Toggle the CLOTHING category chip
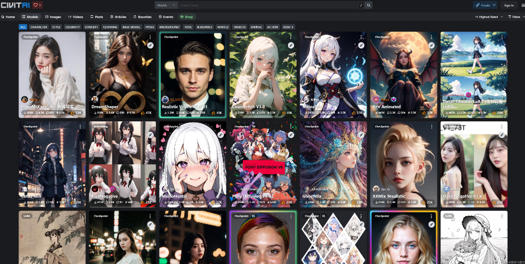The width and height of the screenshot is (525, 264). click(110, 27)
